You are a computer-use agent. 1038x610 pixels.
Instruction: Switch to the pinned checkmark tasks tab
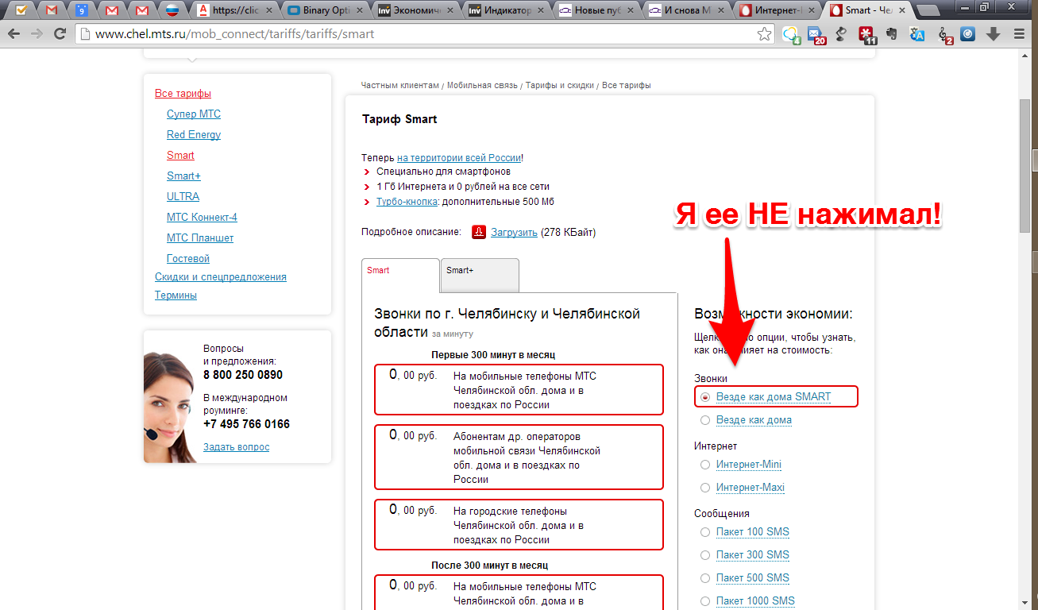coord(21,10)
